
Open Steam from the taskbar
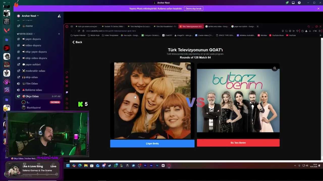(x=110, y=166)
